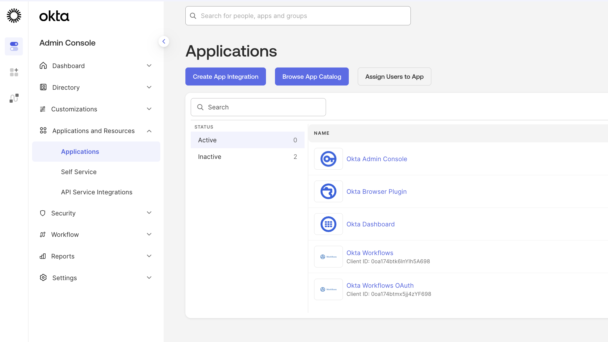The width and height of the screenshot is (608, 342).
Task: Expand the Directory menu chevron
Action: click(x=149, y=87)
